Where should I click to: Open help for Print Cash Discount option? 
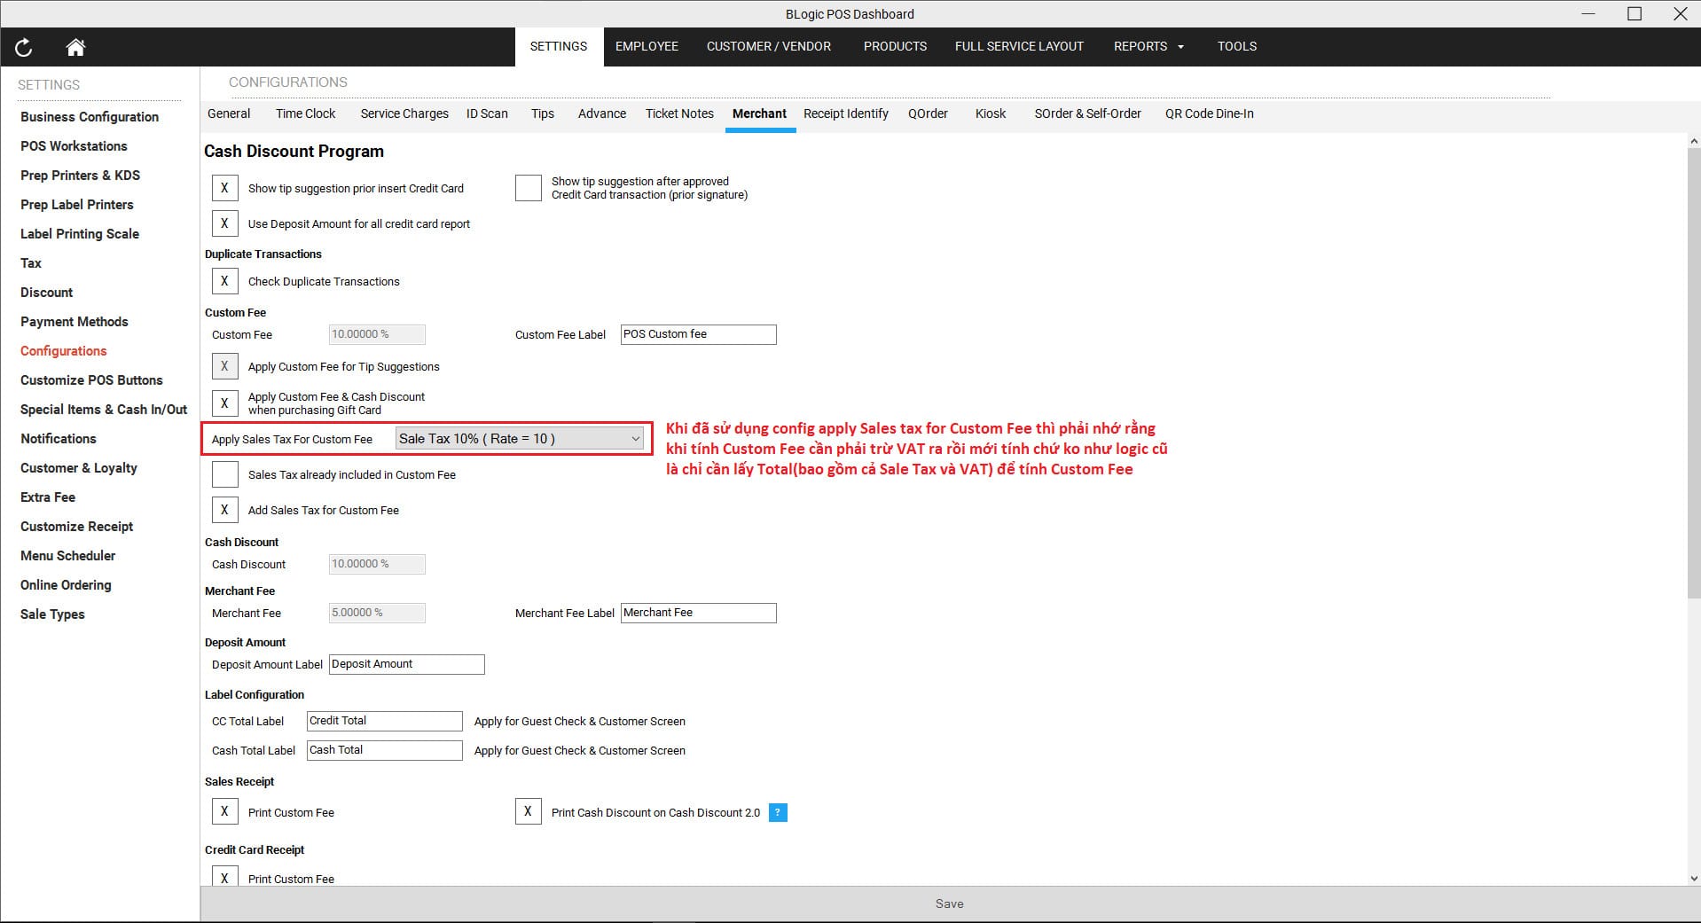point(778,812)
